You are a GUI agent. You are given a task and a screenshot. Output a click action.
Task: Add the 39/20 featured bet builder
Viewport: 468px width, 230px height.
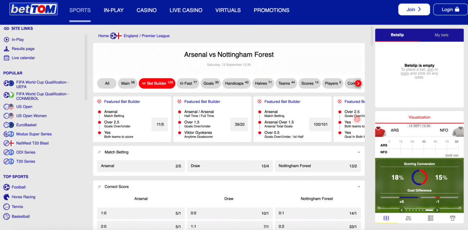tap(239, 124)
